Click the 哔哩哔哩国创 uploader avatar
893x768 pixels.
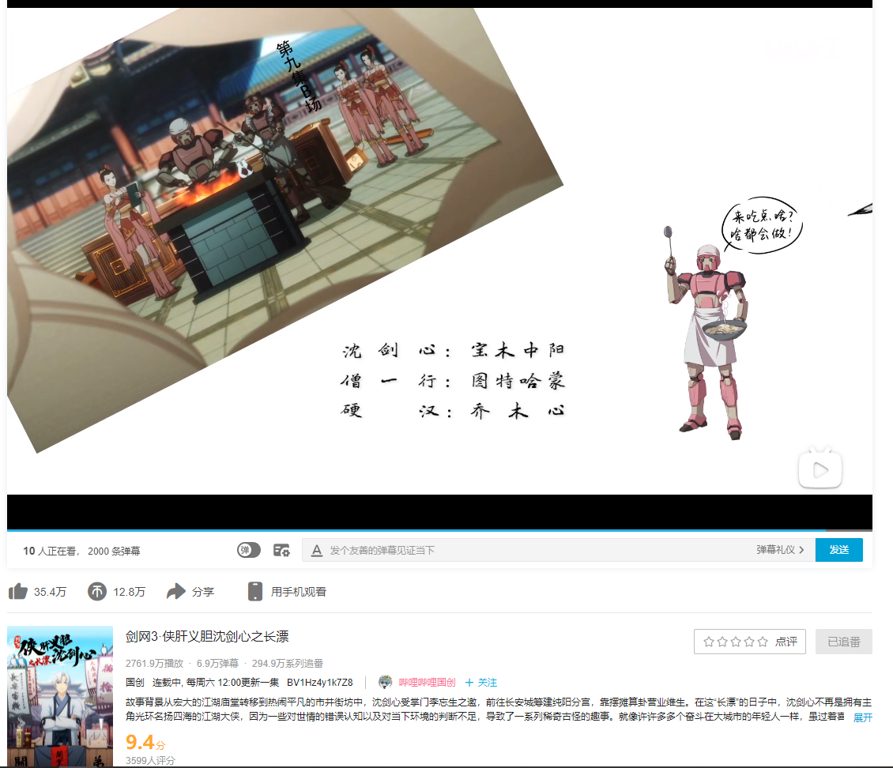pyautogui.click(x=386, y=683)
